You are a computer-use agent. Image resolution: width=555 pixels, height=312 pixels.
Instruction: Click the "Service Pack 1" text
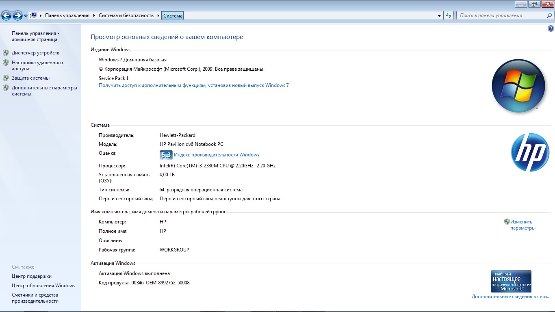113,78
